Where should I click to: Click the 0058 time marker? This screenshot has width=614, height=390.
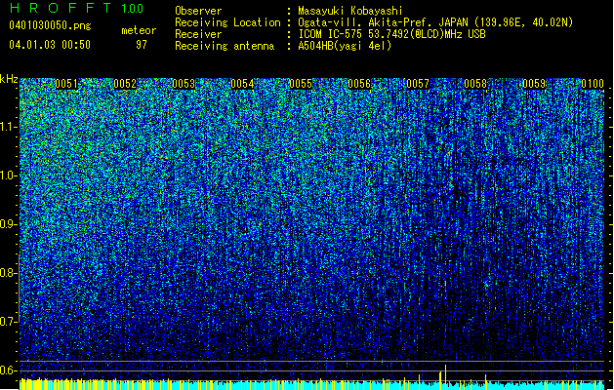pyautogui.click(x=475, y=84)
